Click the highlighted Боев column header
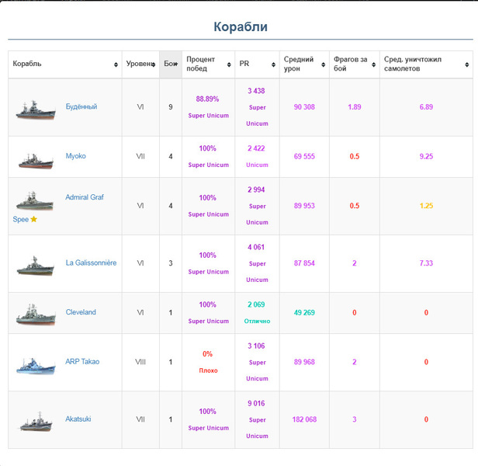 click(170, 64)
